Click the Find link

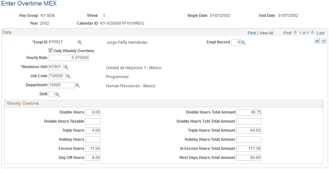pyautogui.click(x=252, y=33)
